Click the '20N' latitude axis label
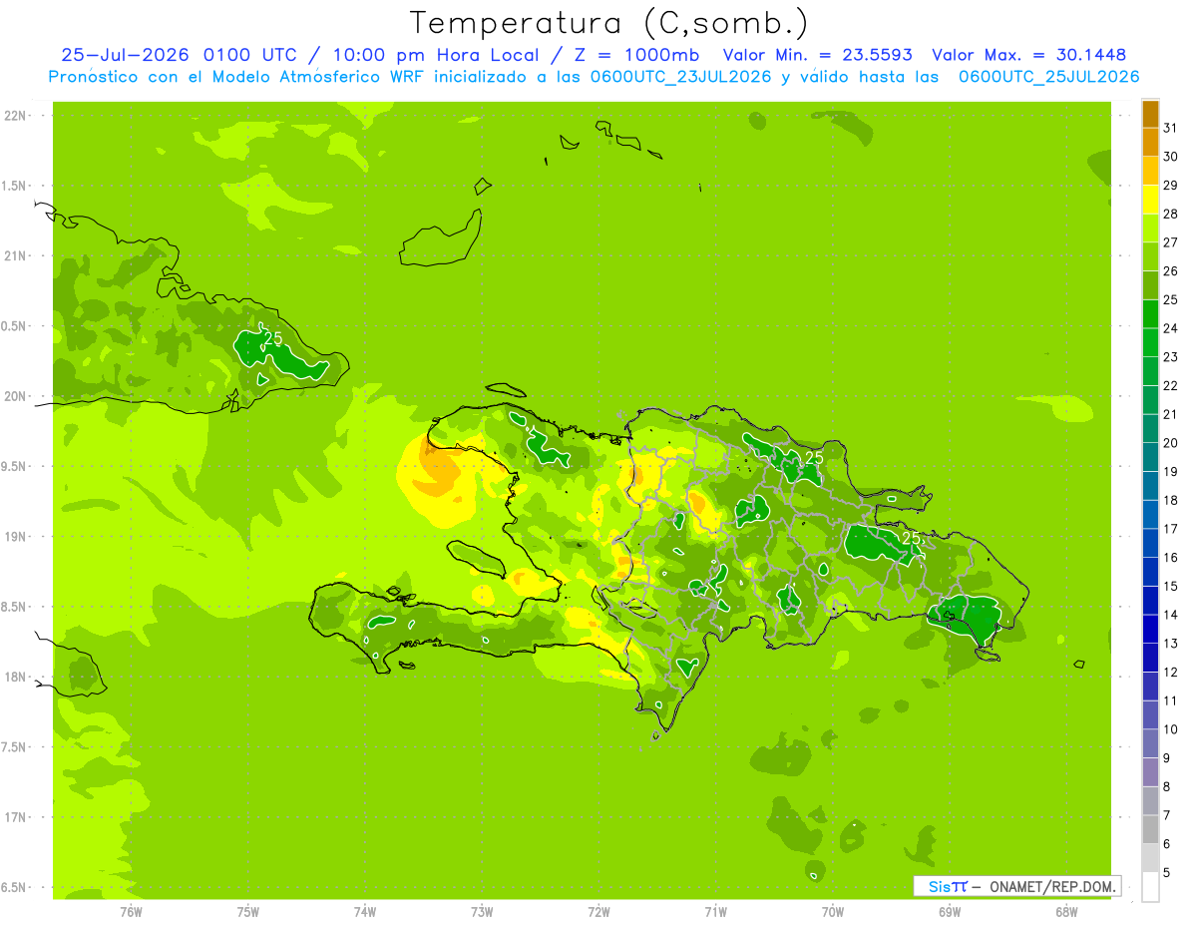This screenshot has height=925, width=1197. coord(15,396)
